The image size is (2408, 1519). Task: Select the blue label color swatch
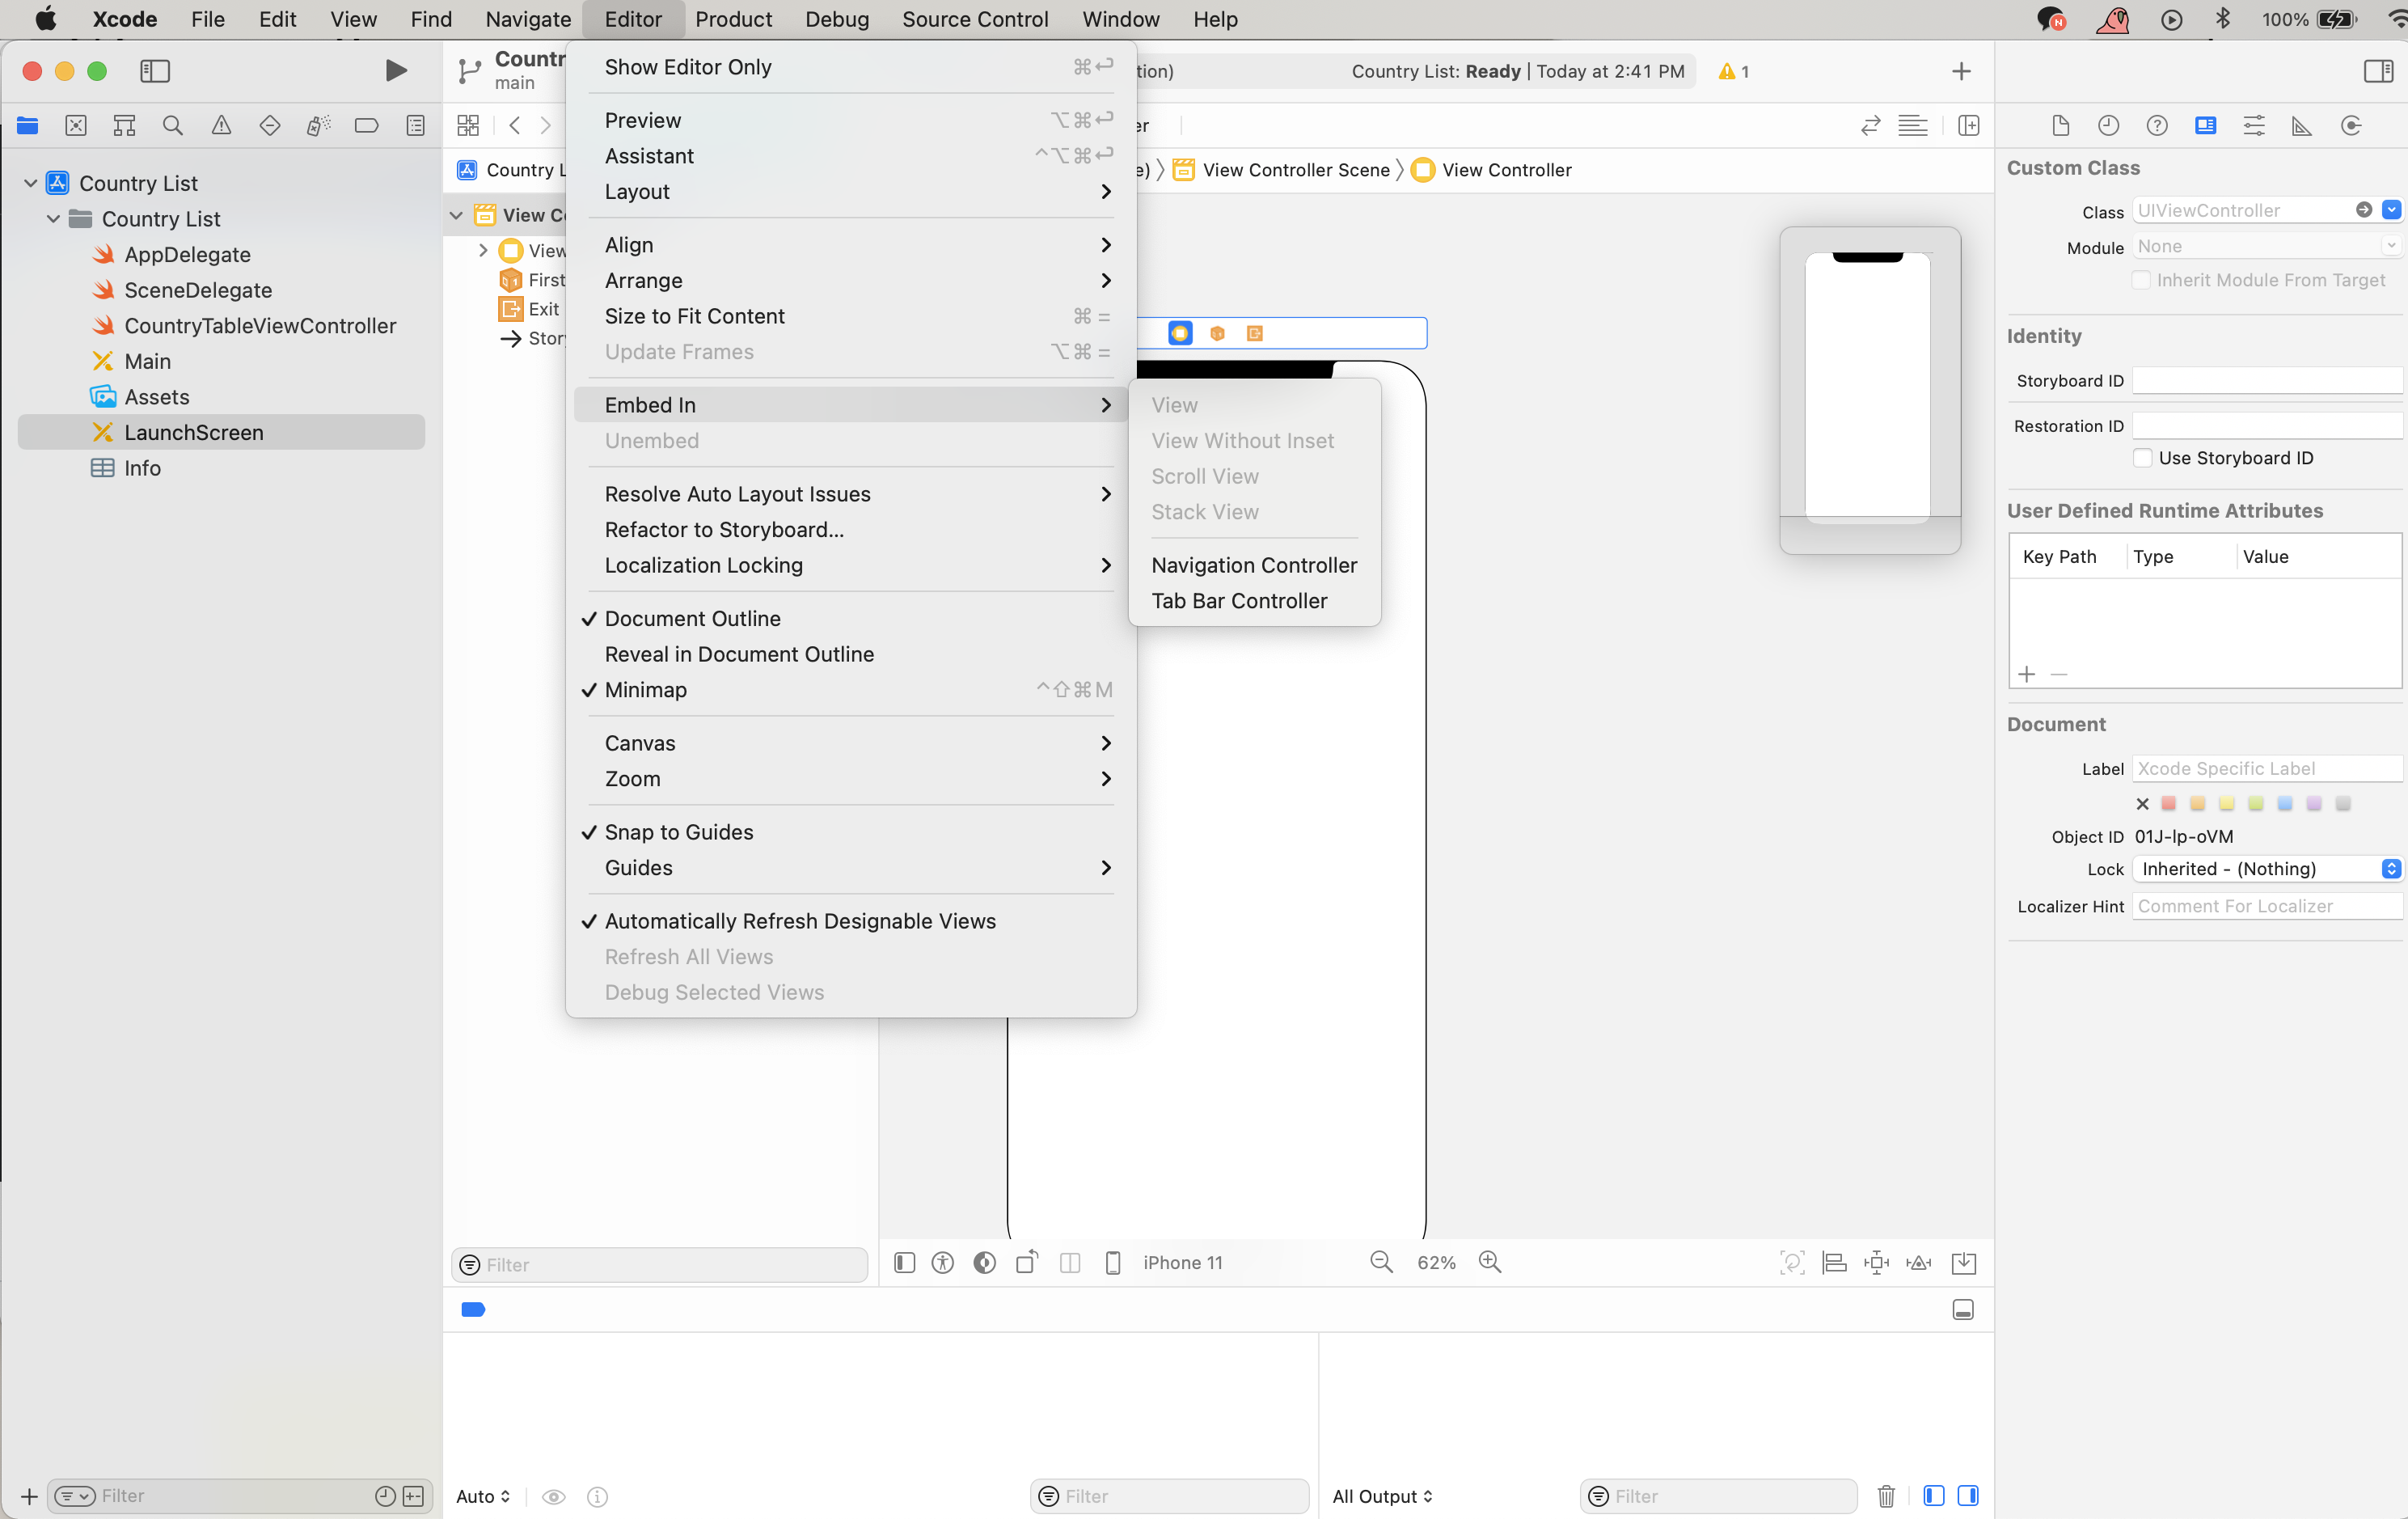[2284, 803]
